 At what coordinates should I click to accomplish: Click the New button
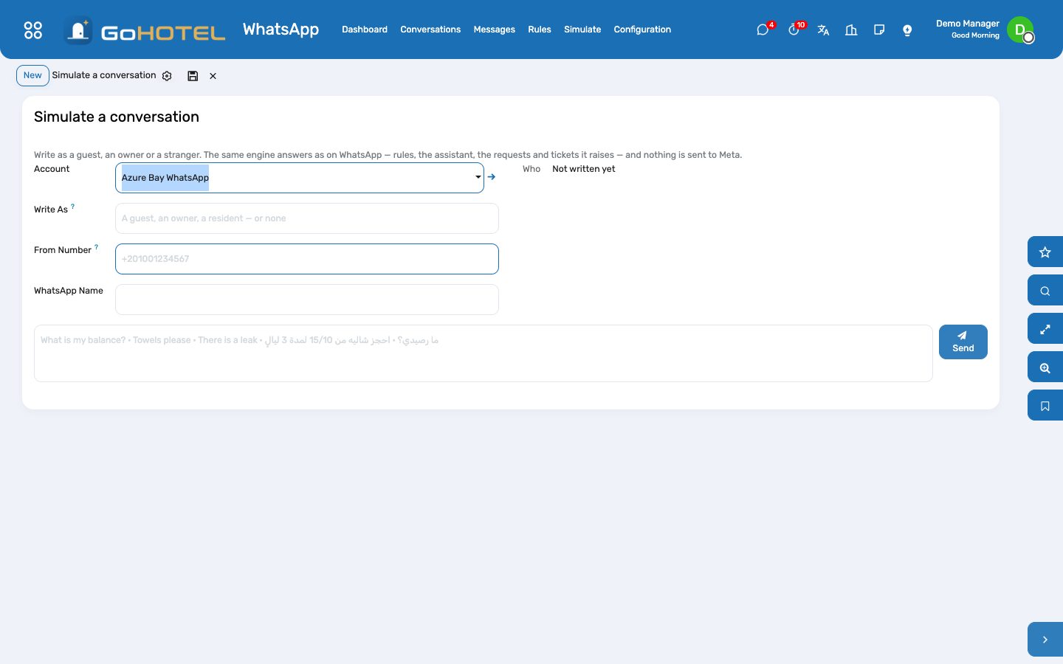[x=32, y=75]
